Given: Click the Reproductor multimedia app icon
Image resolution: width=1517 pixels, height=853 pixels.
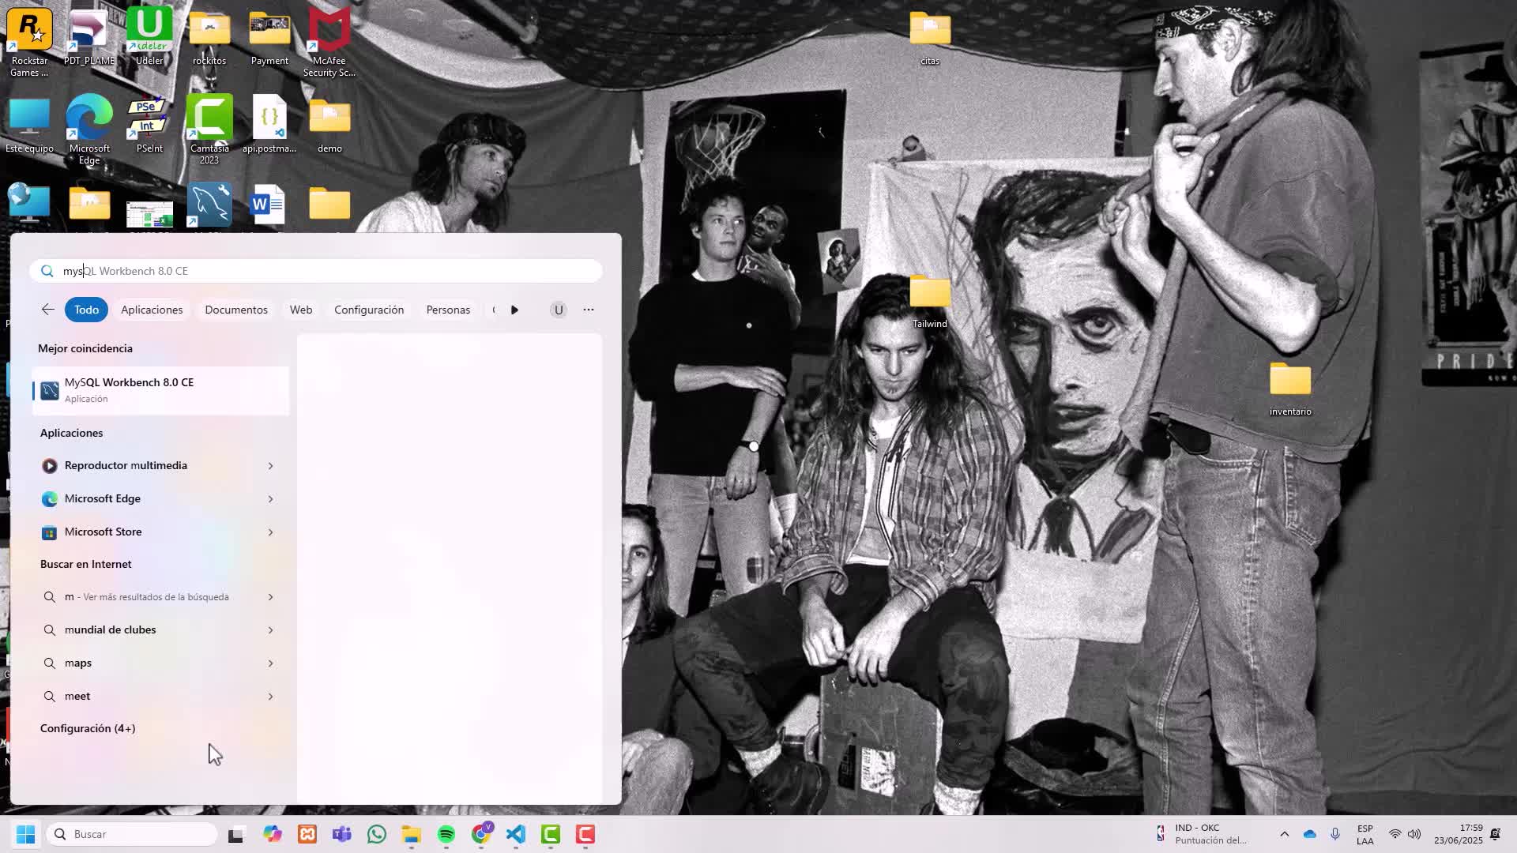Looking at the screenshot, I should click(x=50, y=466).
